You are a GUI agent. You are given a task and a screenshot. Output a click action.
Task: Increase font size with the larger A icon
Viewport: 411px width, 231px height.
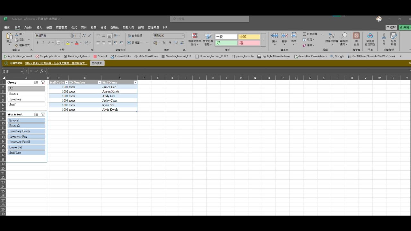point(84,36)
